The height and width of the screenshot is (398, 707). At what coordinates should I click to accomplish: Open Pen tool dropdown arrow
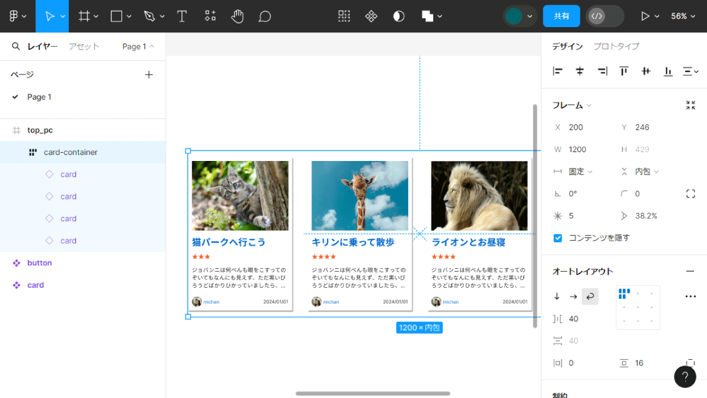163,17
